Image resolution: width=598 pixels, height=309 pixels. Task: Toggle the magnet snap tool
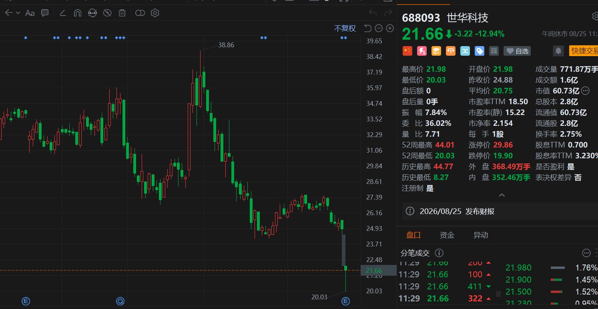click(x=78, y=13)
